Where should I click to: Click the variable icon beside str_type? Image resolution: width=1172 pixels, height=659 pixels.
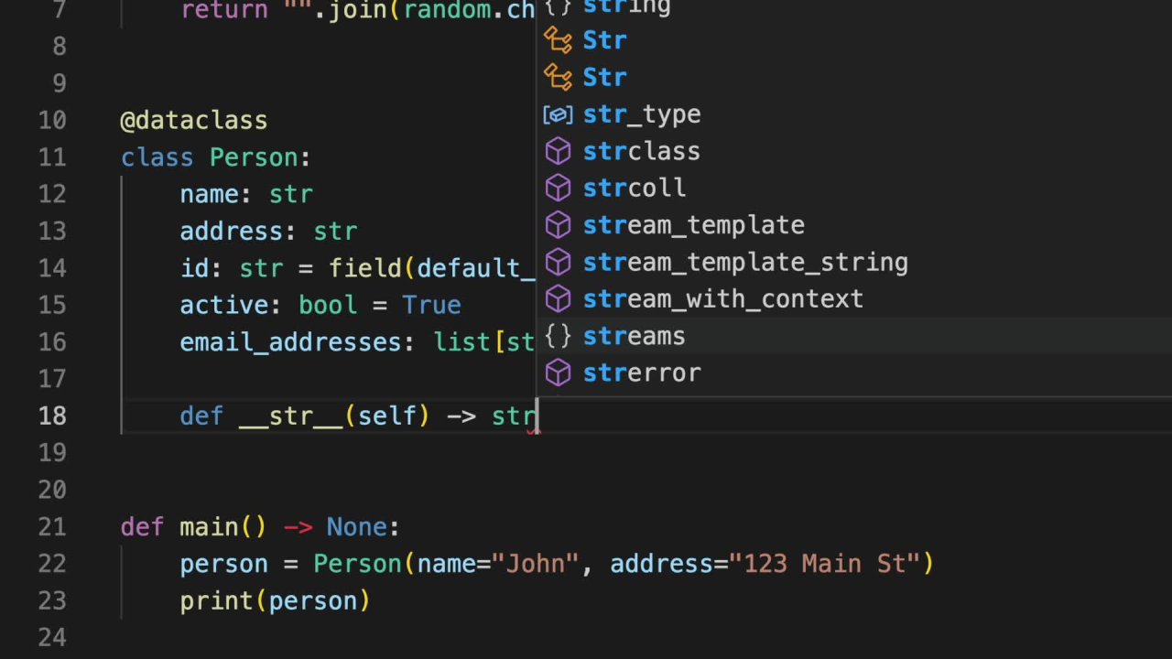(558, 114)
